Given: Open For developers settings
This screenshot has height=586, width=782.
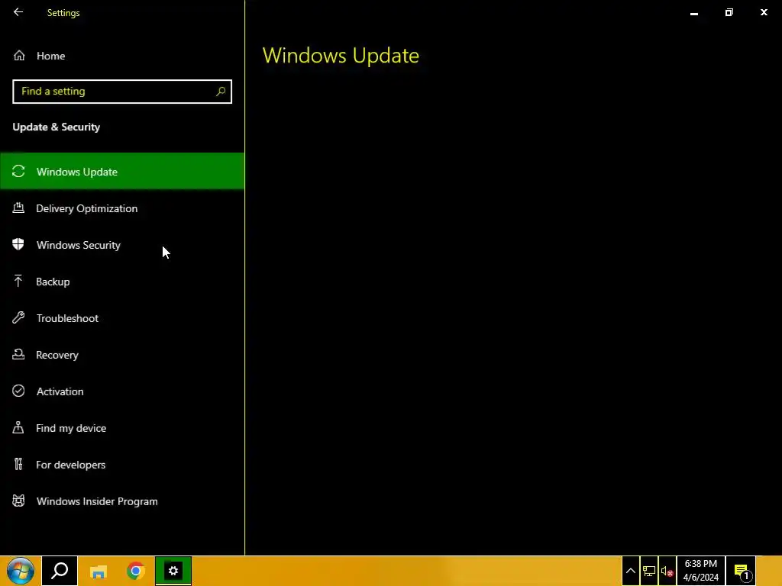Looking at the screenshot, I should click(x=122, y=465).
